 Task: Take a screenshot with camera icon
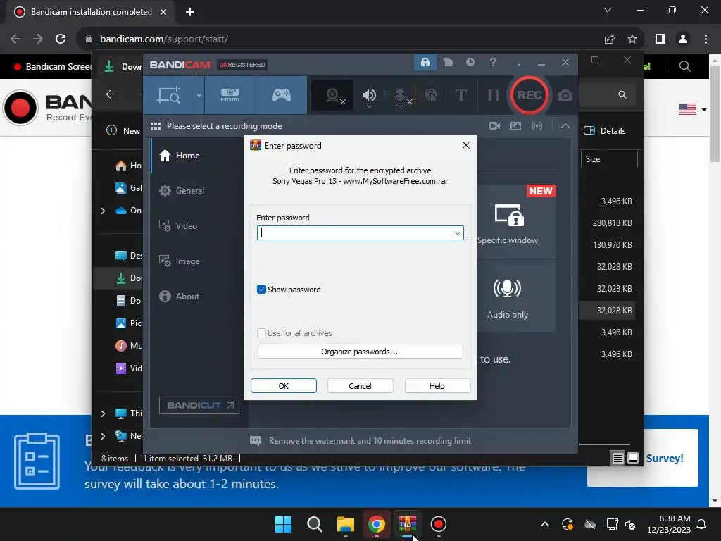(565, 95)
